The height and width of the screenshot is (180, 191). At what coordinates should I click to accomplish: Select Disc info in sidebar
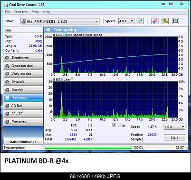point(23,90)
